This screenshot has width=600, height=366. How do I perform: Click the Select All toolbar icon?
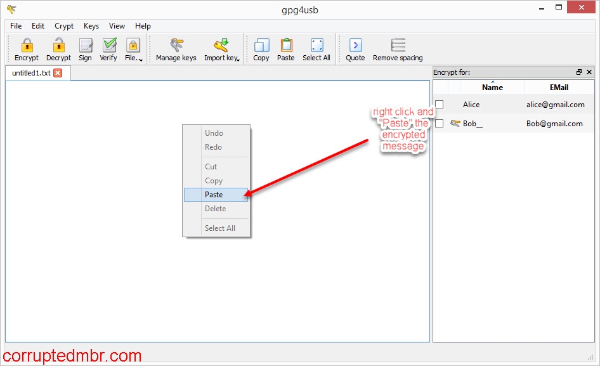coord(316,44)
